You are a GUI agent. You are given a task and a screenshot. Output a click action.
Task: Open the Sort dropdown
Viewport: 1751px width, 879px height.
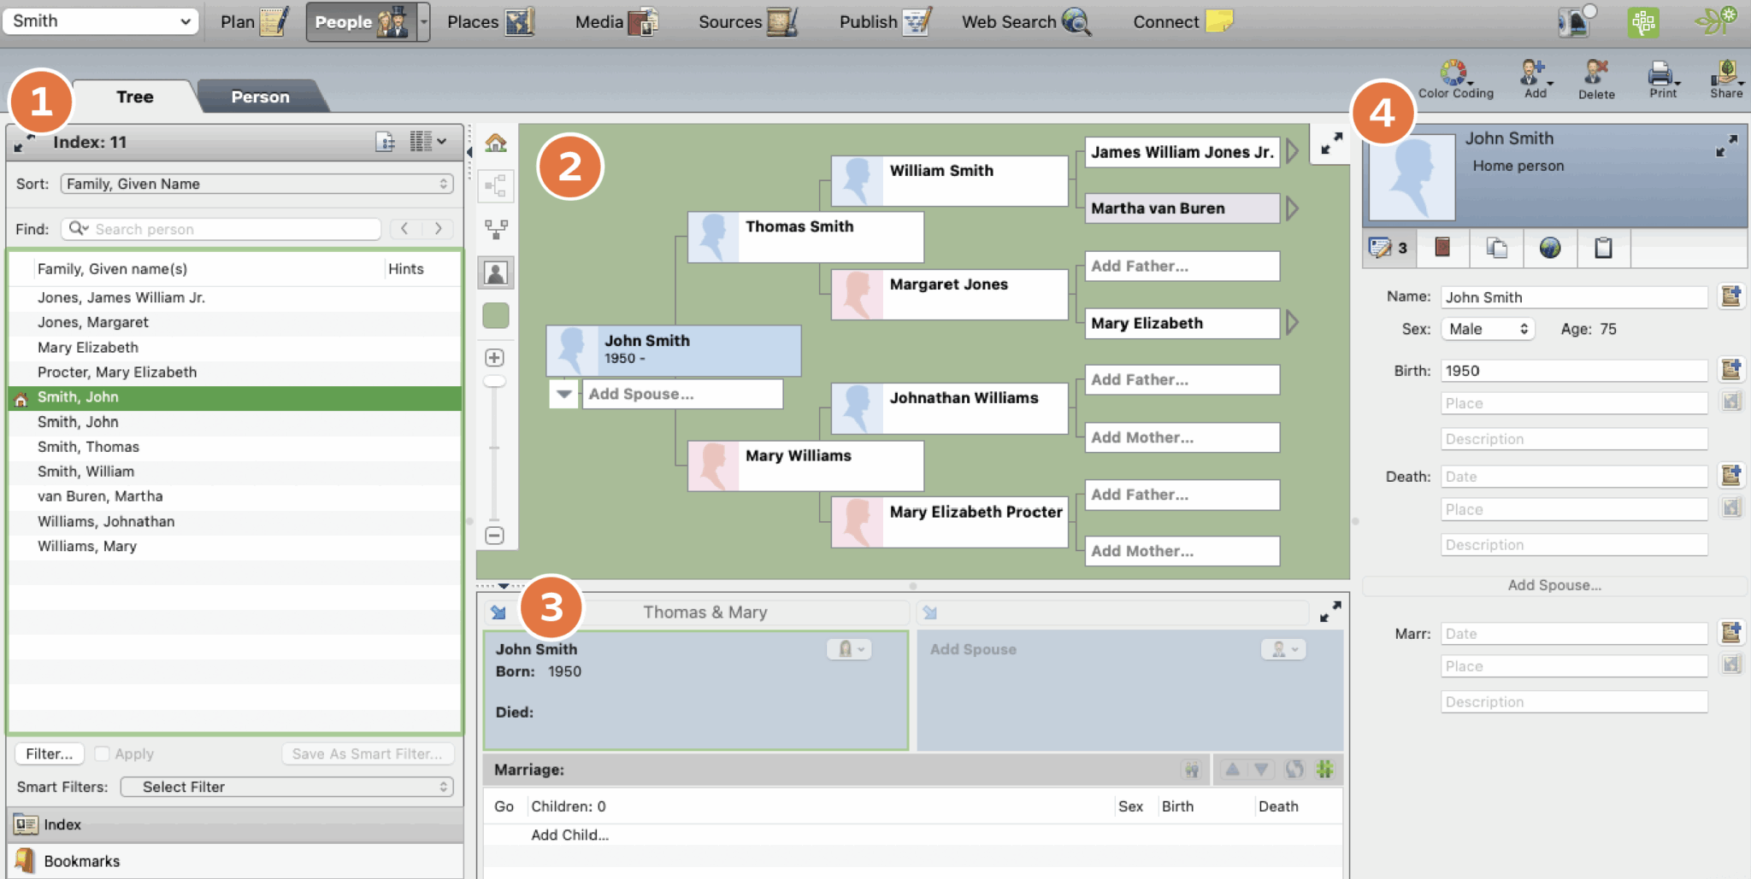[256, 184]
